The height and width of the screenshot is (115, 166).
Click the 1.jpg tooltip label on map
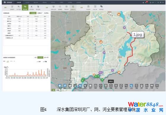click(x=138, y=34)
